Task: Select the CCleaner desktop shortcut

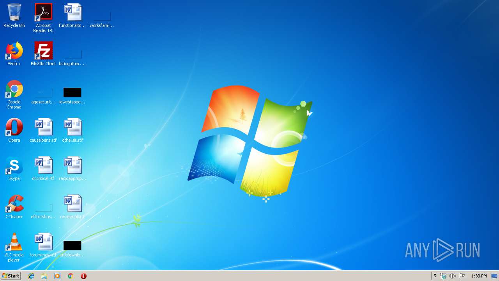Action: click(14, 207)
